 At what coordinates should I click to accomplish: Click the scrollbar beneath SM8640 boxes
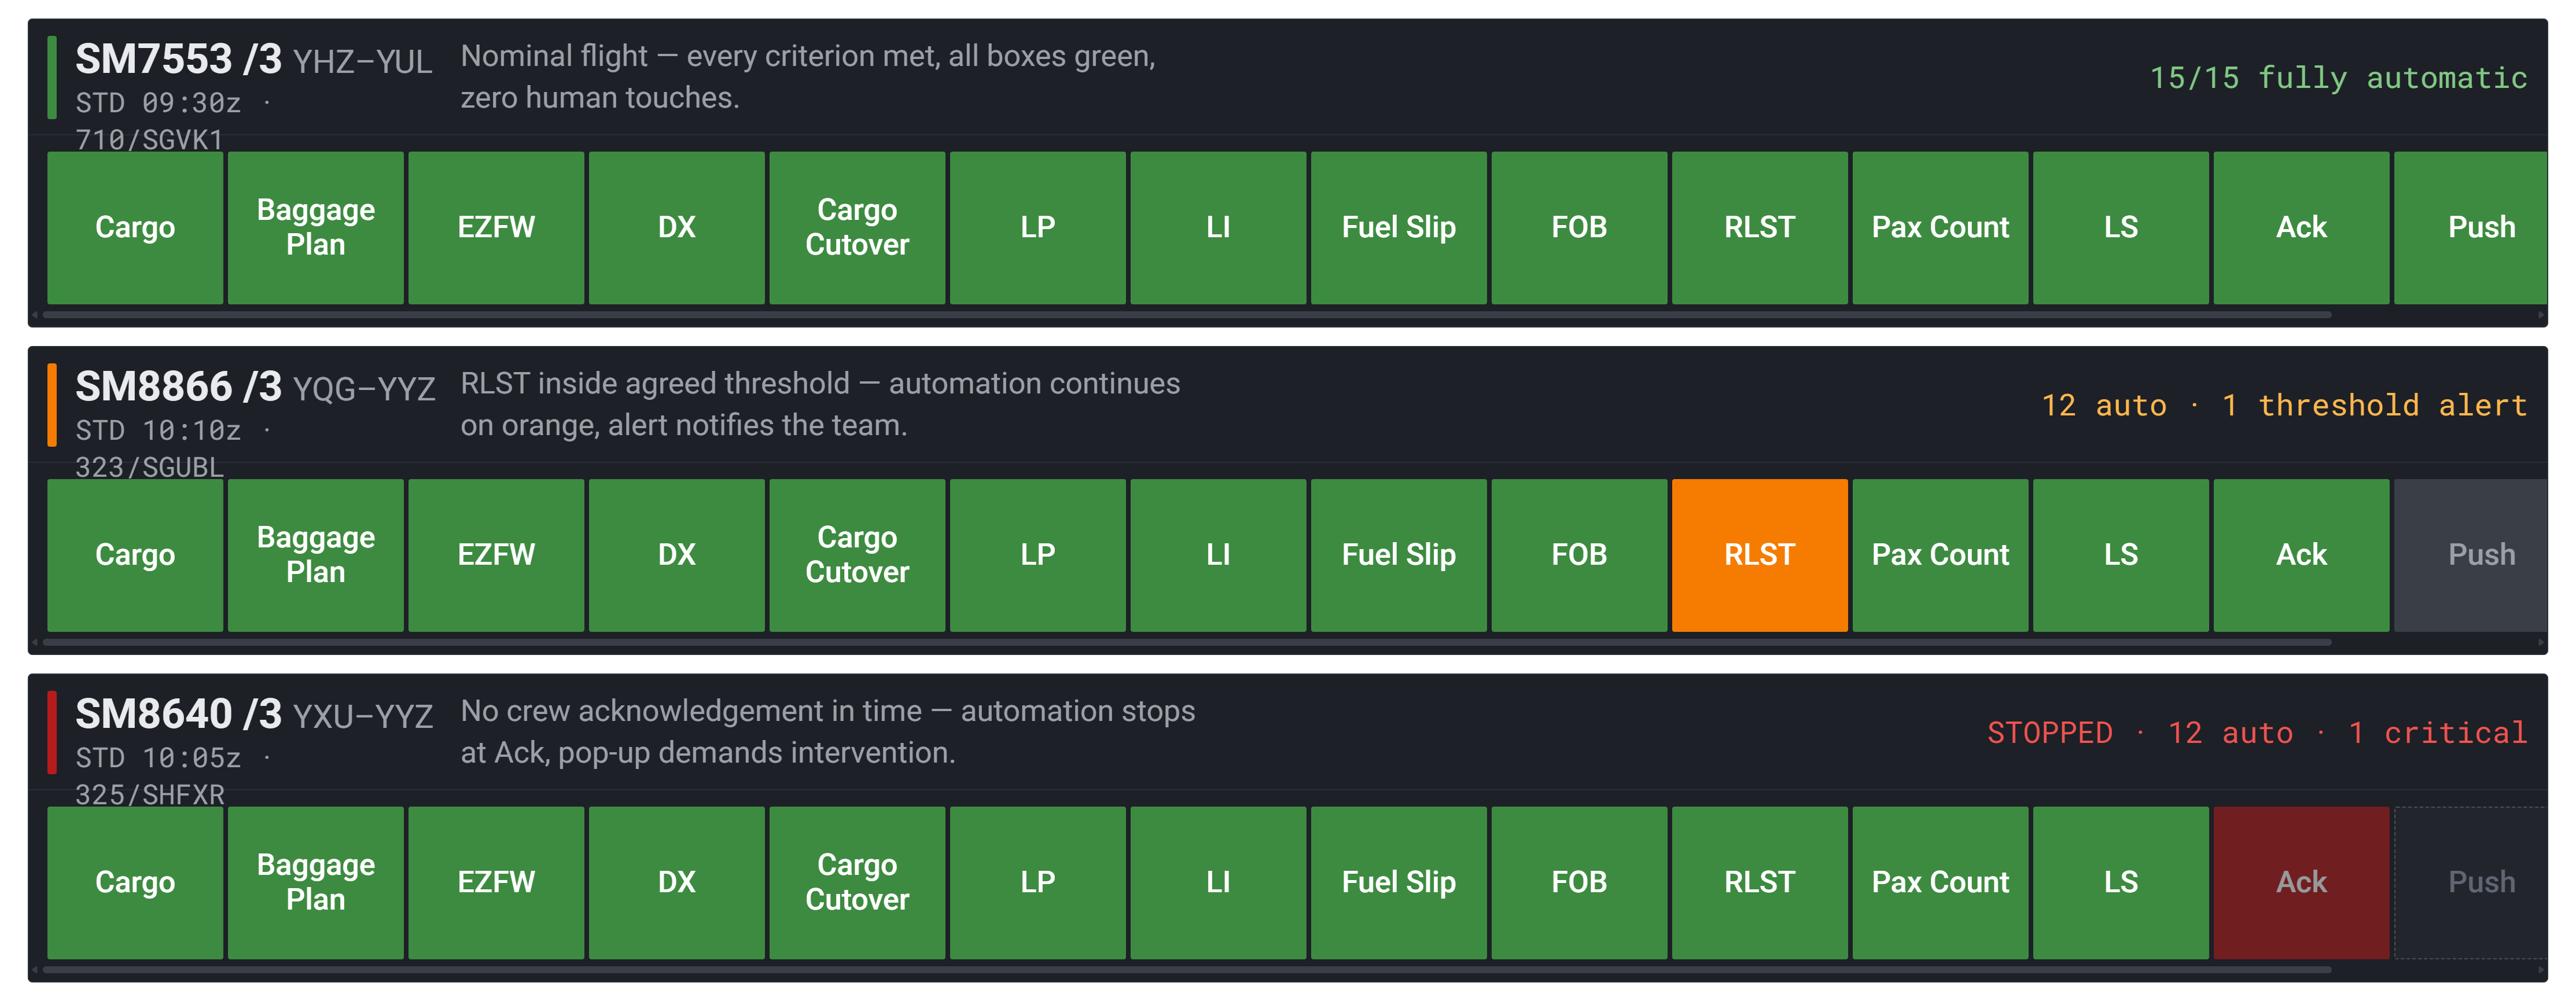pos(1187,969)
